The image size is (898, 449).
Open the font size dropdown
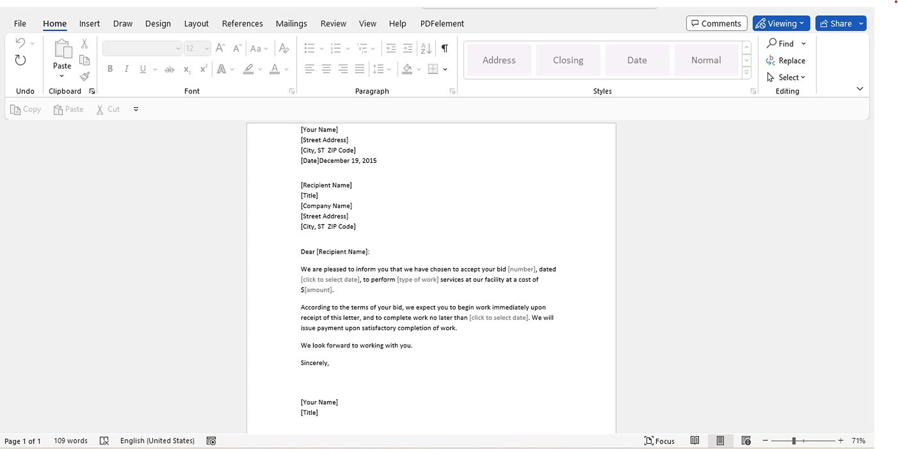(x=207, y=48)
